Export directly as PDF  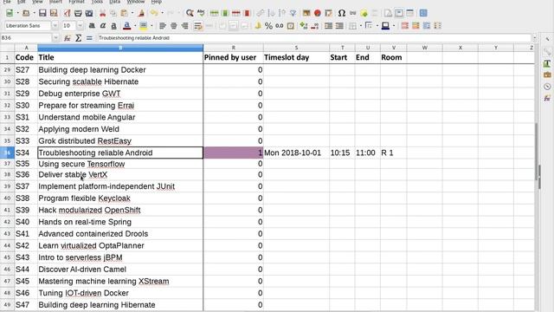(x=67, y=13)
